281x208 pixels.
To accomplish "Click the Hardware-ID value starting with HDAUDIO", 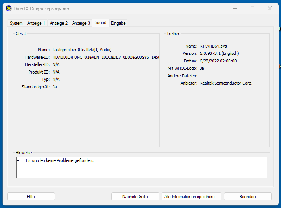I will pyautogui.click(x=106, y=57).
